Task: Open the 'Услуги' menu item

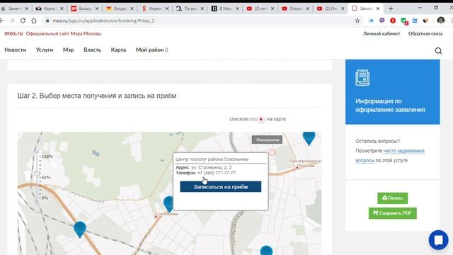Action: pos(45,50)
